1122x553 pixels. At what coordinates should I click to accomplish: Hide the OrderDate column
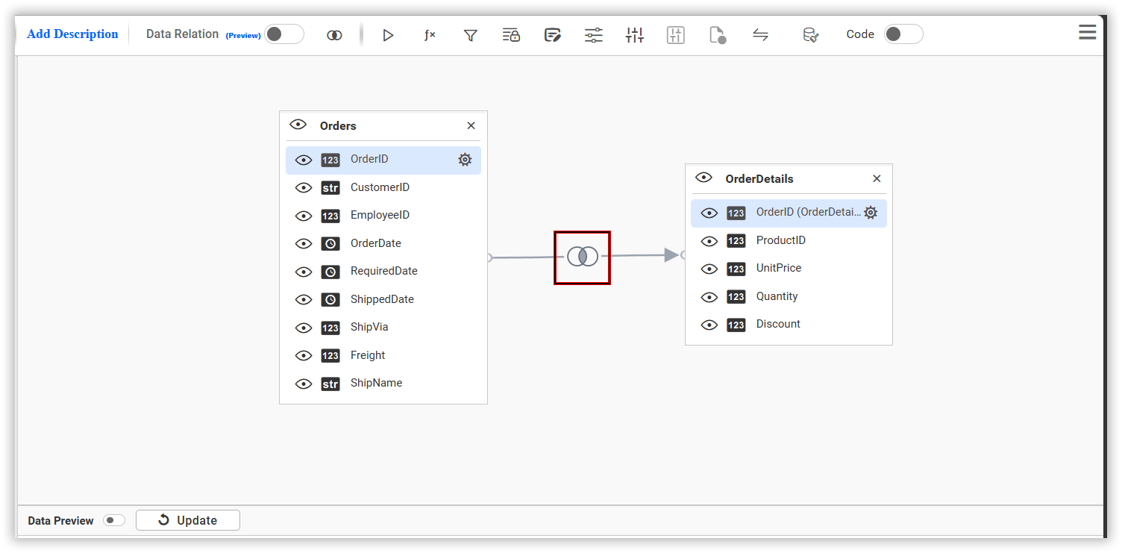tap(303, 244)
